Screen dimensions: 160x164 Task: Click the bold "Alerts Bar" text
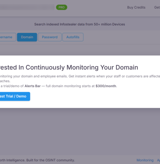(33, 86)
